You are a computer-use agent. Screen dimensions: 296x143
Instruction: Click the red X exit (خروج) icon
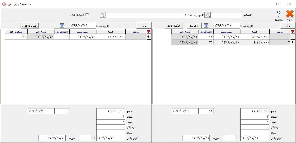pos(290,14)
